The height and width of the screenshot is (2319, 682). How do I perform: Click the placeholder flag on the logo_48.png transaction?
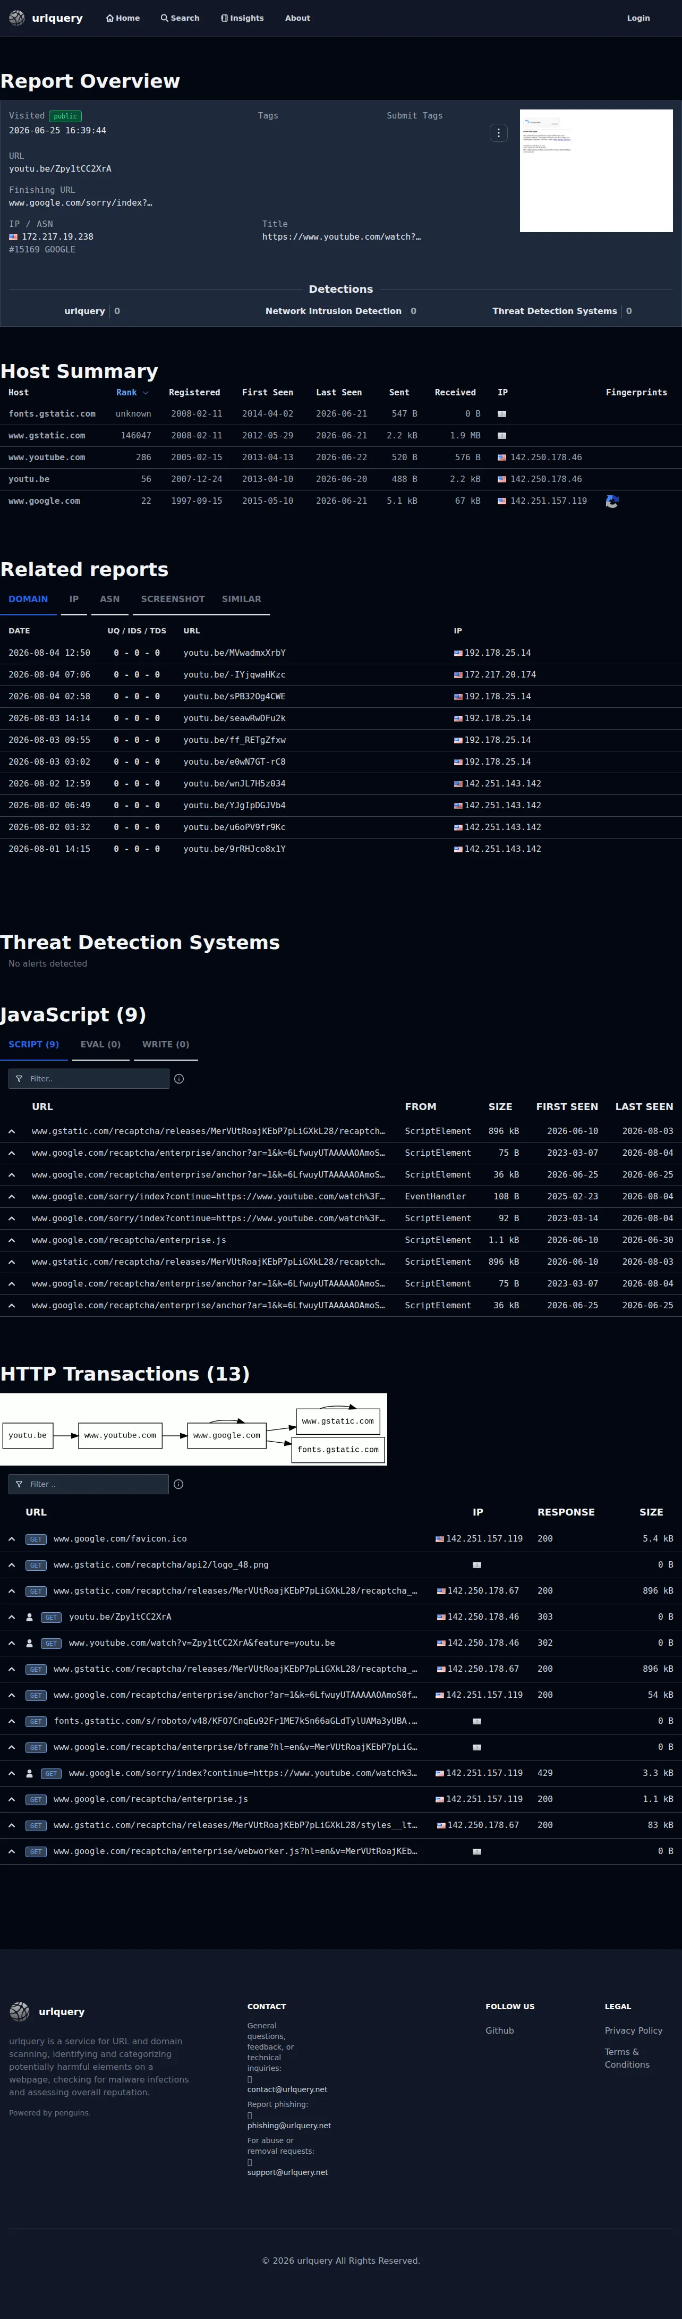tap(477, 1565)
